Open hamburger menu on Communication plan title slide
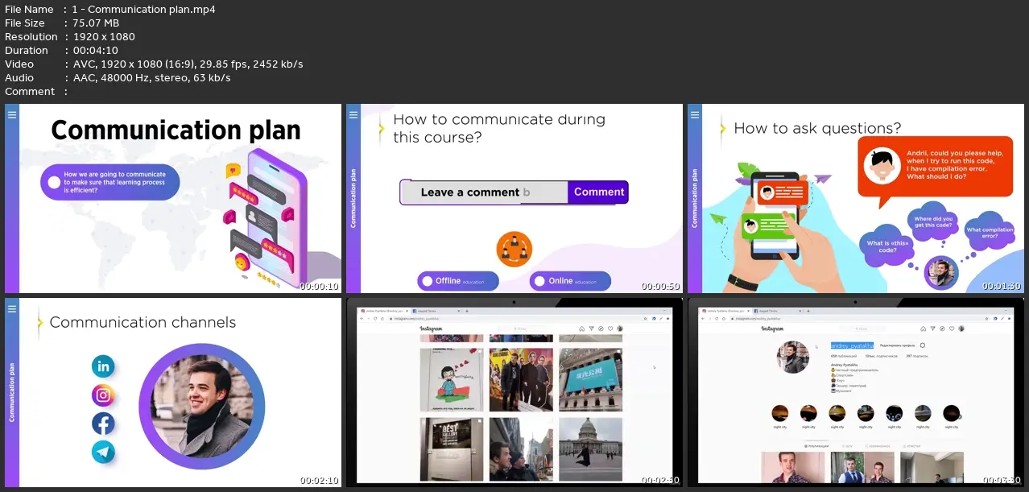The width and height of the screenshot is (1029, 492). click(11, 115)
